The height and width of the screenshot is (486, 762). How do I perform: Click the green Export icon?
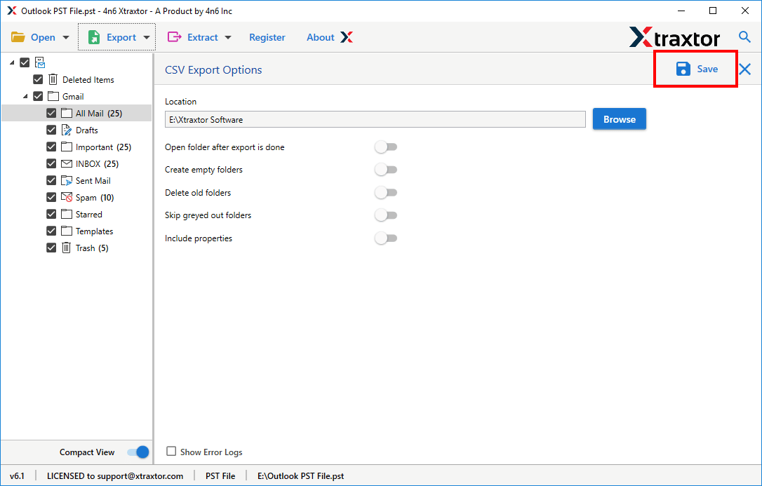click(95, 36)
